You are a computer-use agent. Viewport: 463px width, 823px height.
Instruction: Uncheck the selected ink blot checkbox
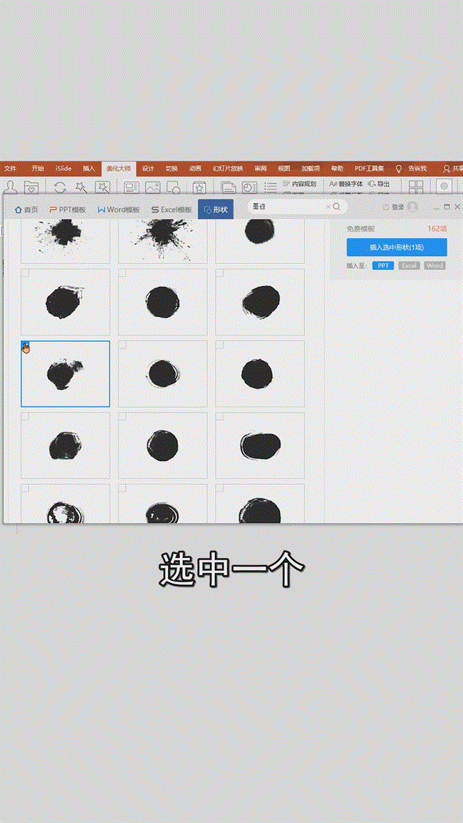26,346
